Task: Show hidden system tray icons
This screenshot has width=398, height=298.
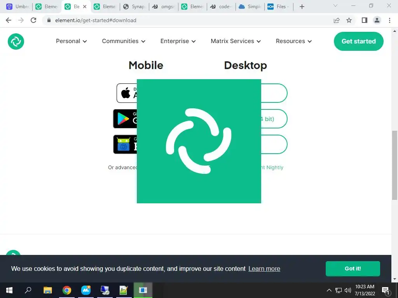Action: coord(329,290)
